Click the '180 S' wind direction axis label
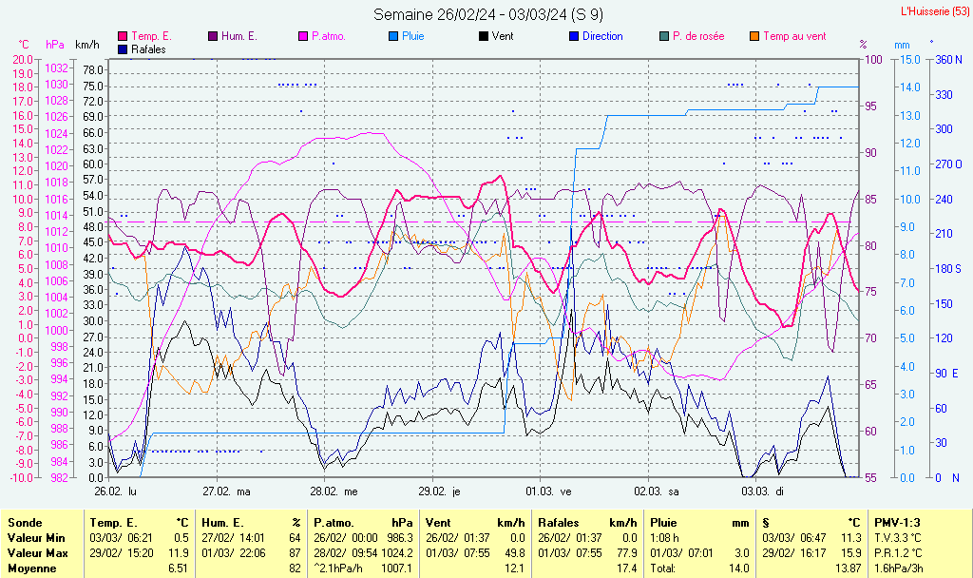 click(x=948, y=268)
